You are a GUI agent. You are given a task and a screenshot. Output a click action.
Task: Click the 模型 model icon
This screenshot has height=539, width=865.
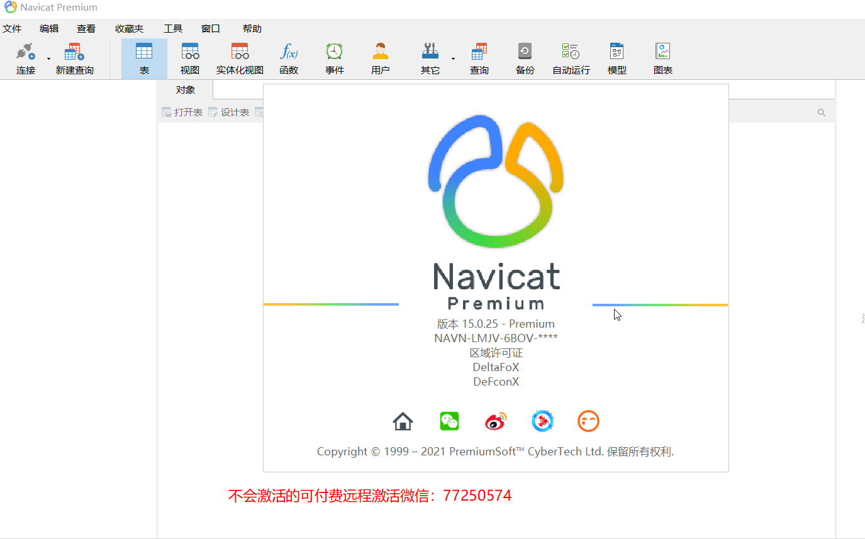point(617,51)
